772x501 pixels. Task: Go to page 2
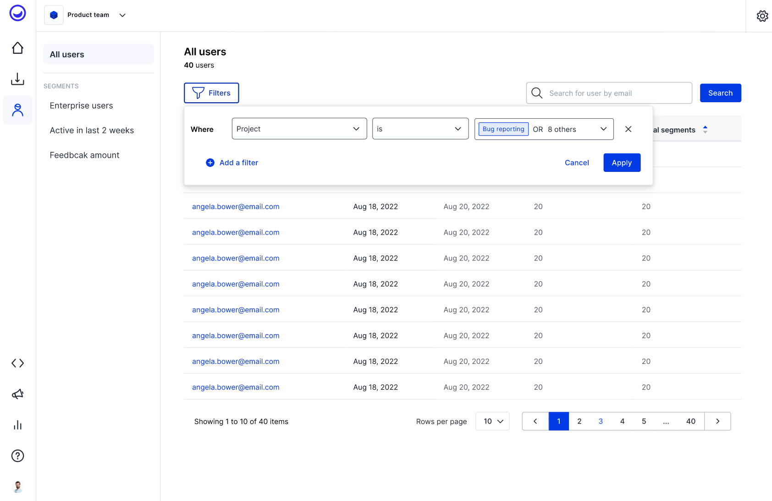point(579,421)
